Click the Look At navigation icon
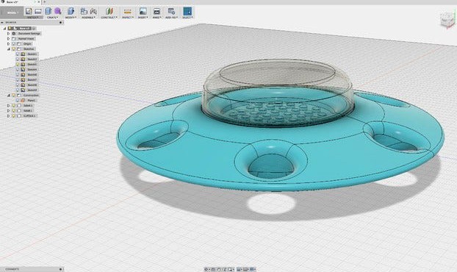 coord(213,269)
